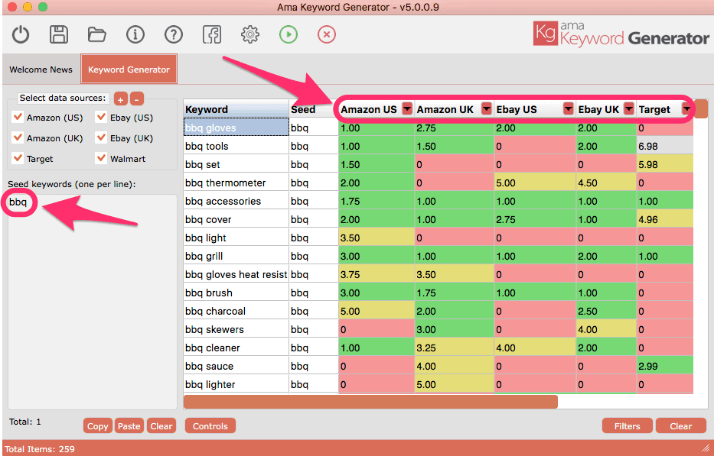
Task: Select the 'bbq light' keyword cell
Action: (236, 238)
